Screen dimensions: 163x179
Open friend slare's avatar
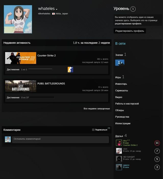pos(119,151)
